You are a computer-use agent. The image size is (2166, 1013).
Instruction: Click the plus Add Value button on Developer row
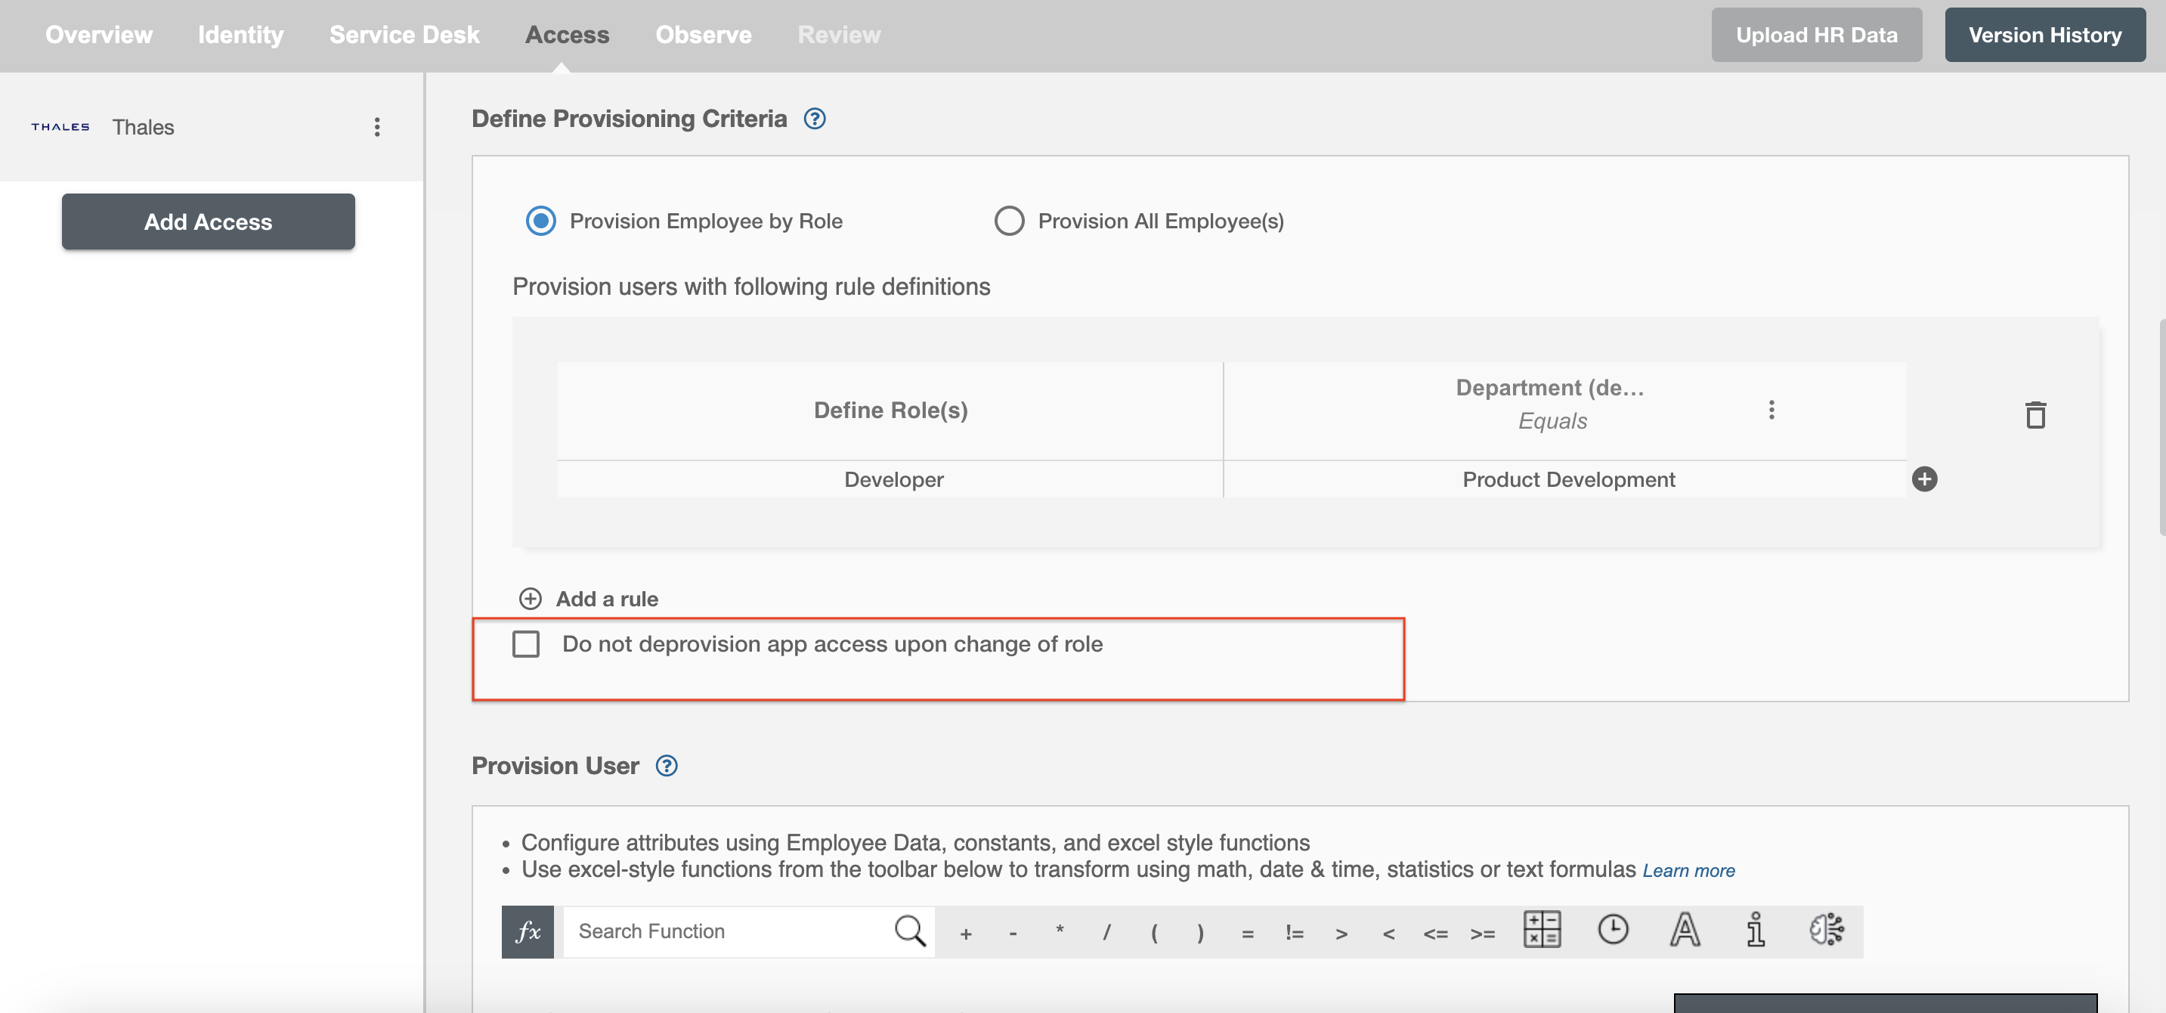point(1924,479)
